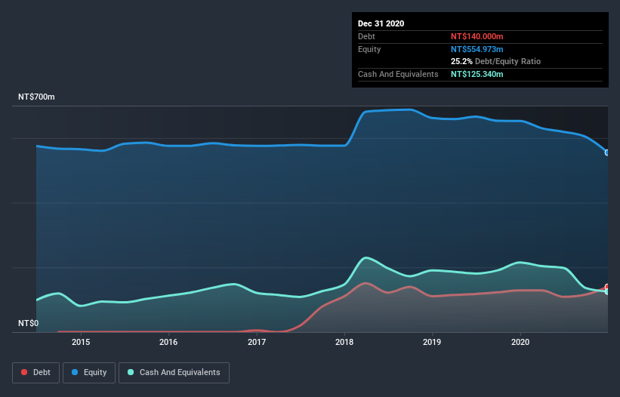Click the 2016 x-axis label
This screenshot has height=397, width=620.
click(x=168, y=342)
